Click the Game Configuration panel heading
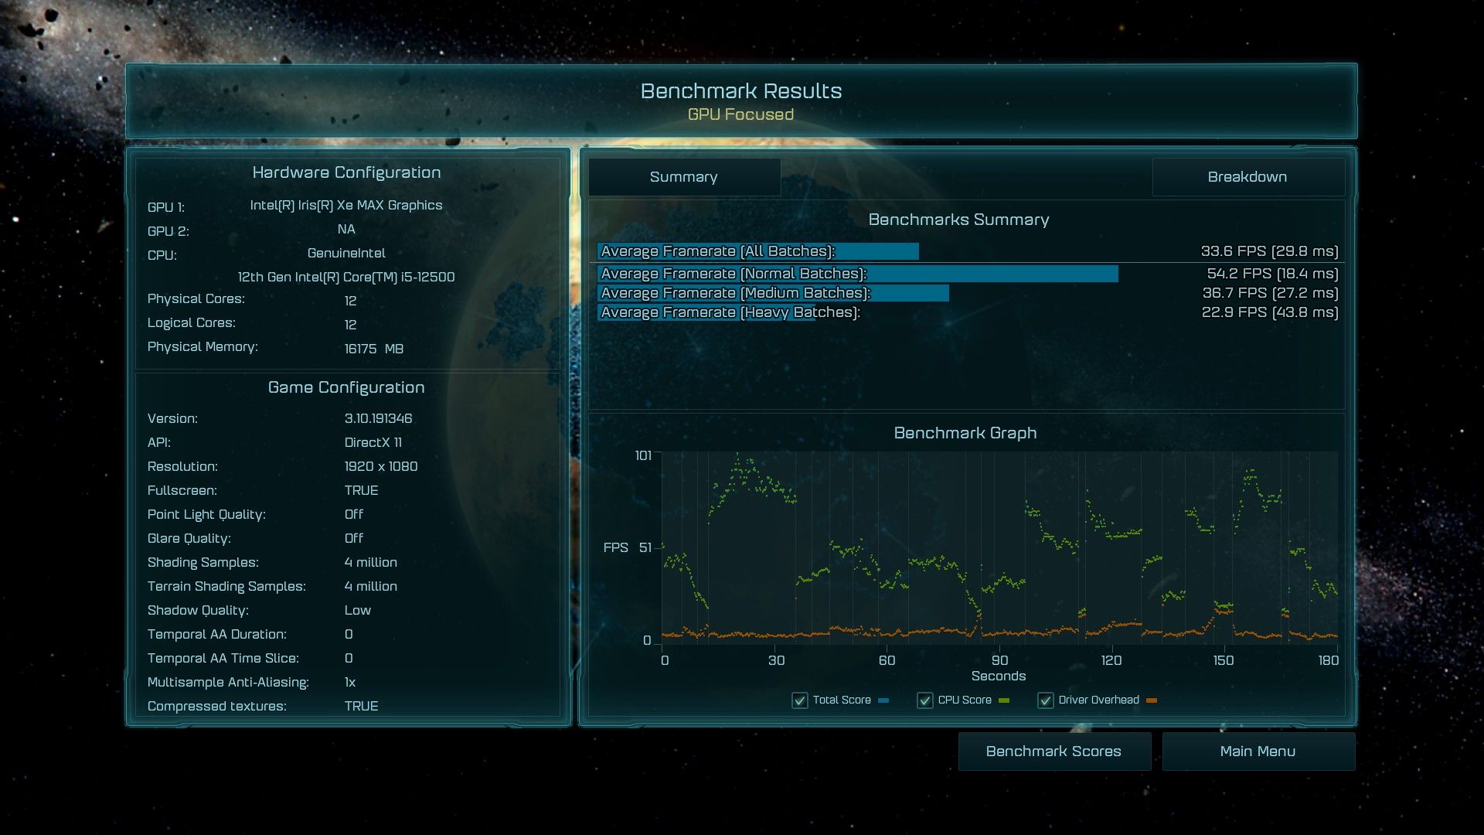The image size is (1484, 835). pos(346,387)
